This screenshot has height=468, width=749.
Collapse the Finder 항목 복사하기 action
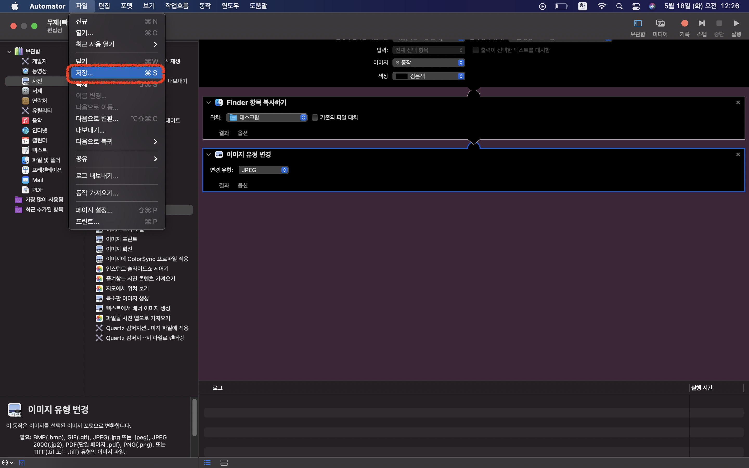tap(209, 102)
